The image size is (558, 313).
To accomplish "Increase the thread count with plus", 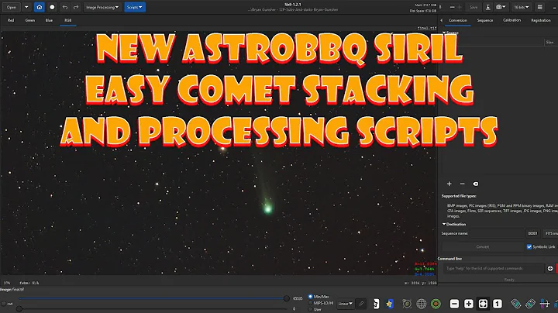I will point(459,7).
